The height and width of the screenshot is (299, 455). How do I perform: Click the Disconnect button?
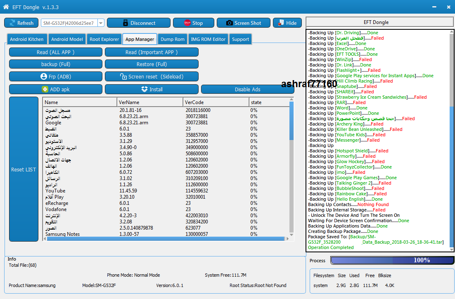click(x=139, y=23)
